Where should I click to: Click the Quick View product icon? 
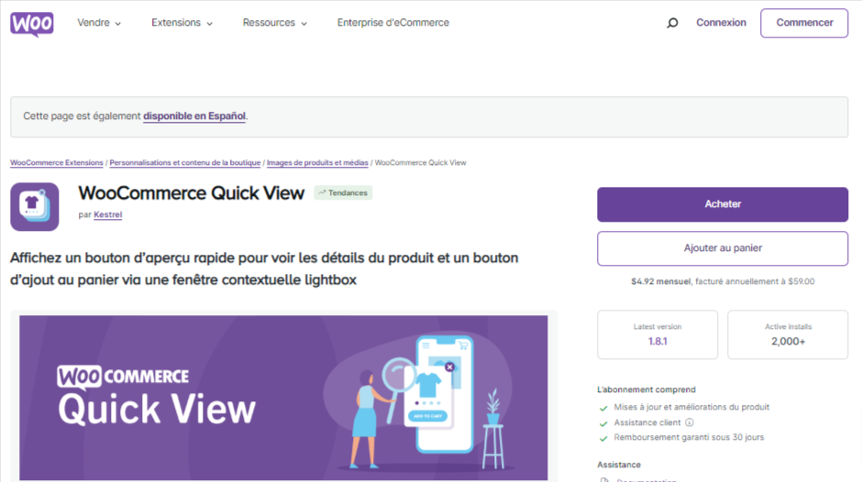tap(35, 207)
